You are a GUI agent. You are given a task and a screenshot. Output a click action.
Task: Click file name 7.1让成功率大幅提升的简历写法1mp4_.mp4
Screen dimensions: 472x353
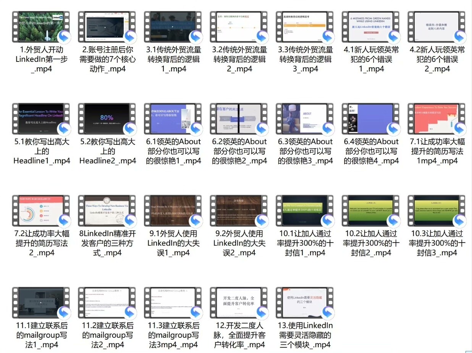pyautogui.click(x=437, y=151)
